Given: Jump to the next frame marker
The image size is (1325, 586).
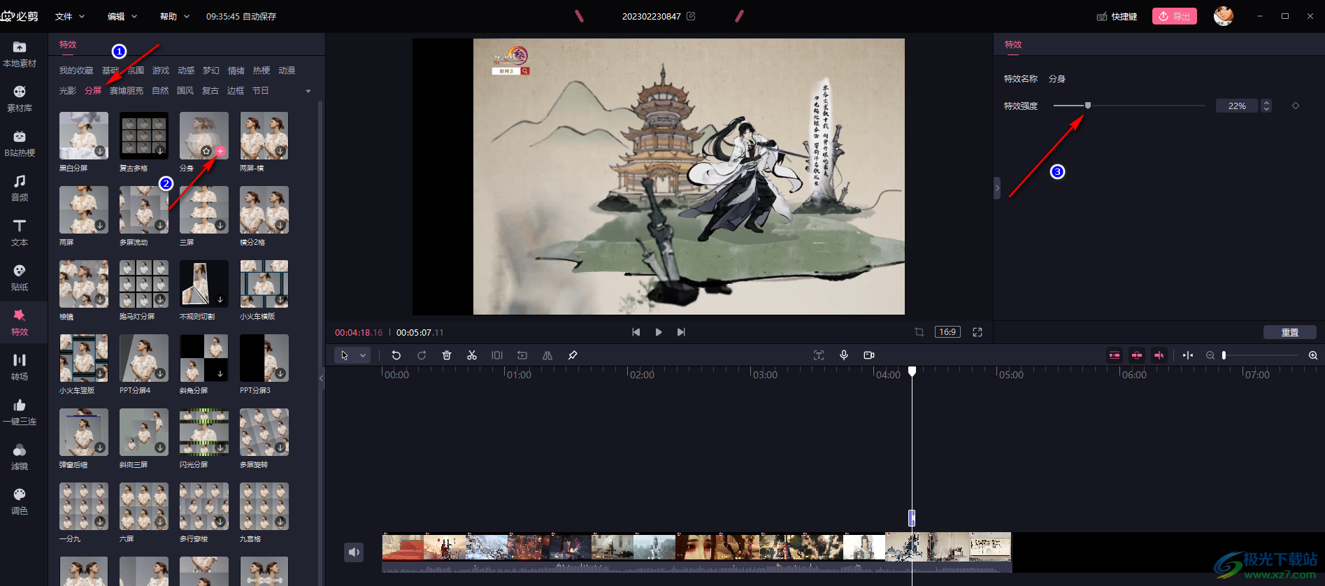Looking at the screenshot, I should click(681, 332).
